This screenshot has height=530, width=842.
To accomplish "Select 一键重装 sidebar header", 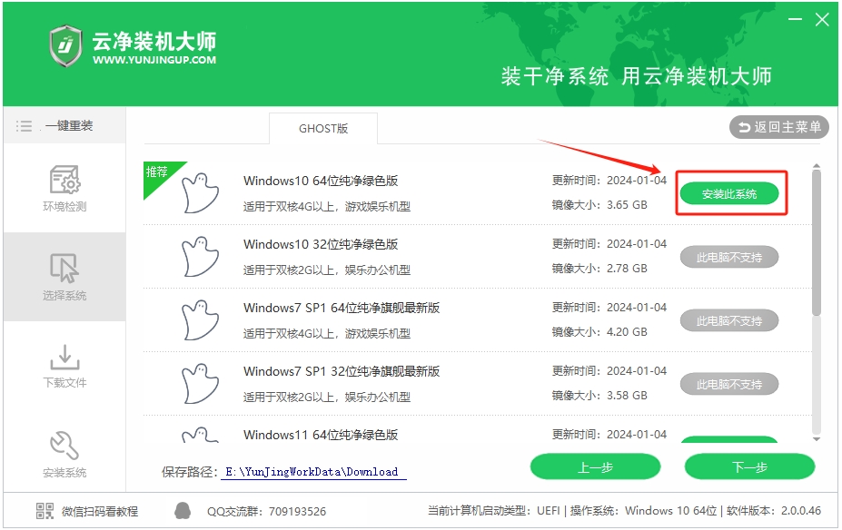I will click(x=64, y=125).
